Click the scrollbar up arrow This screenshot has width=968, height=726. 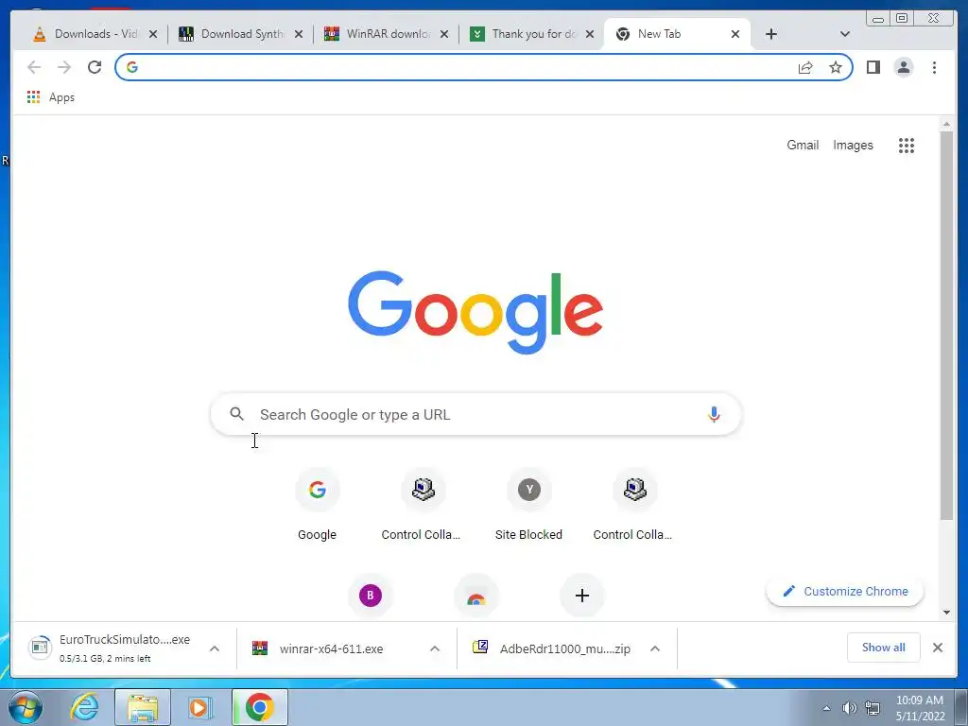click(946, 125)
